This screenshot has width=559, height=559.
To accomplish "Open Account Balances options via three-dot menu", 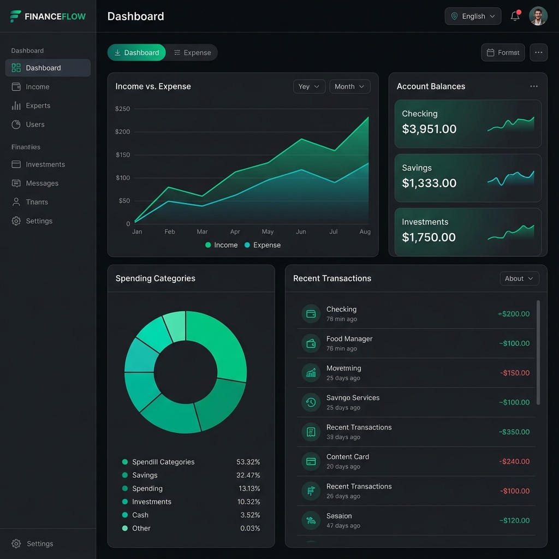I will (x=534, y=86).
